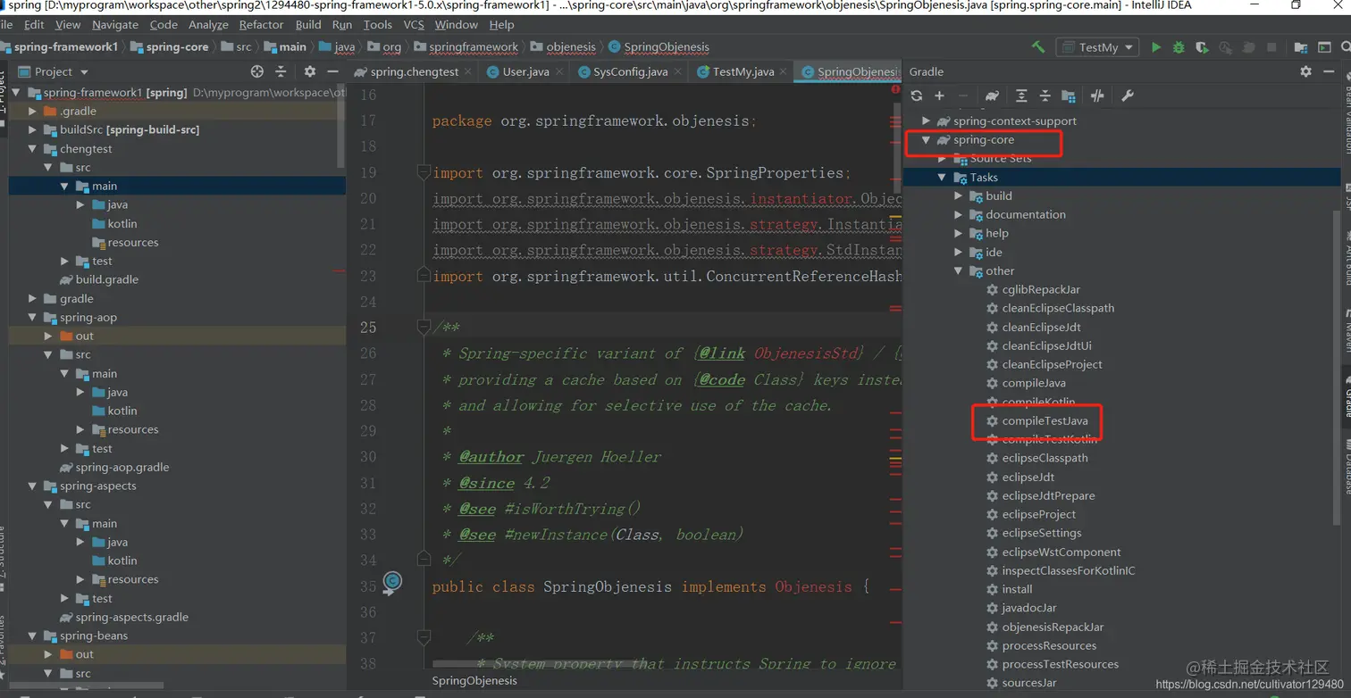Click the error stripe marker beside line 30
Viewport: 1351px width, 698px height.
[895, 457]
